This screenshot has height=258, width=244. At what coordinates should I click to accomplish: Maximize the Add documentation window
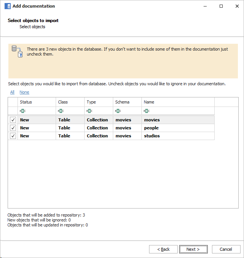coord(221,6)
